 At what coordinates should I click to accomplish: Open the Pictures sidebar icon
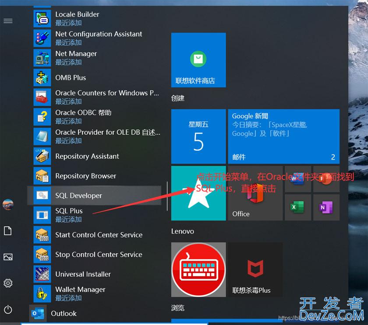(8, 257)
